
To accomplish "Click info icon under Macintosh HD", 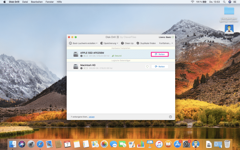I will pos(81,68).
